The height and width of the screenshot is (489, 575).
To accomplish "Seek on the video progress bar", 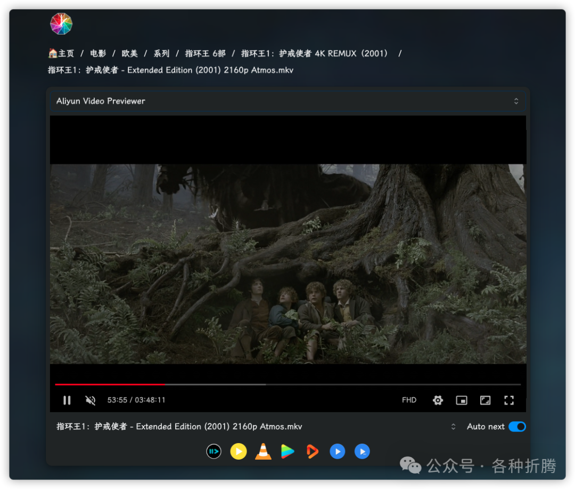I will (288, 384).
